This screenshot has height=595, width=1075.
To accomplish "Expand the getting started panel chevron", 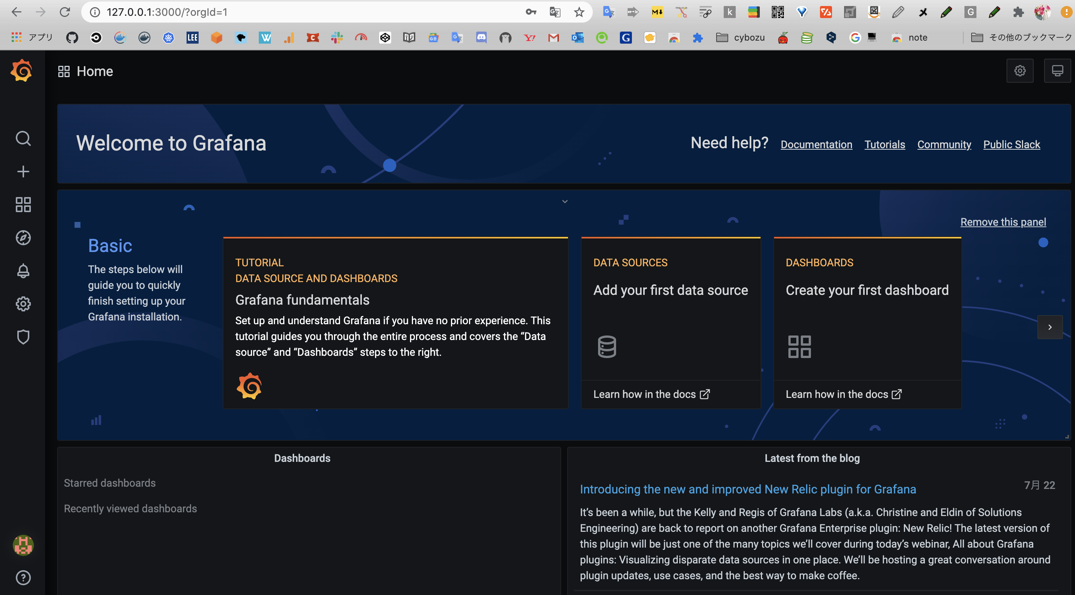I will 565,202.
